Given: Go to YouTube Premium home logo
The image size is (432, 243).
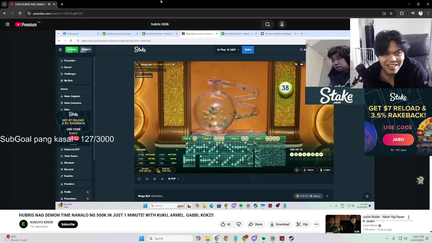Looking at the screenshot, I should pyautogui.click(x=26, y=24).
